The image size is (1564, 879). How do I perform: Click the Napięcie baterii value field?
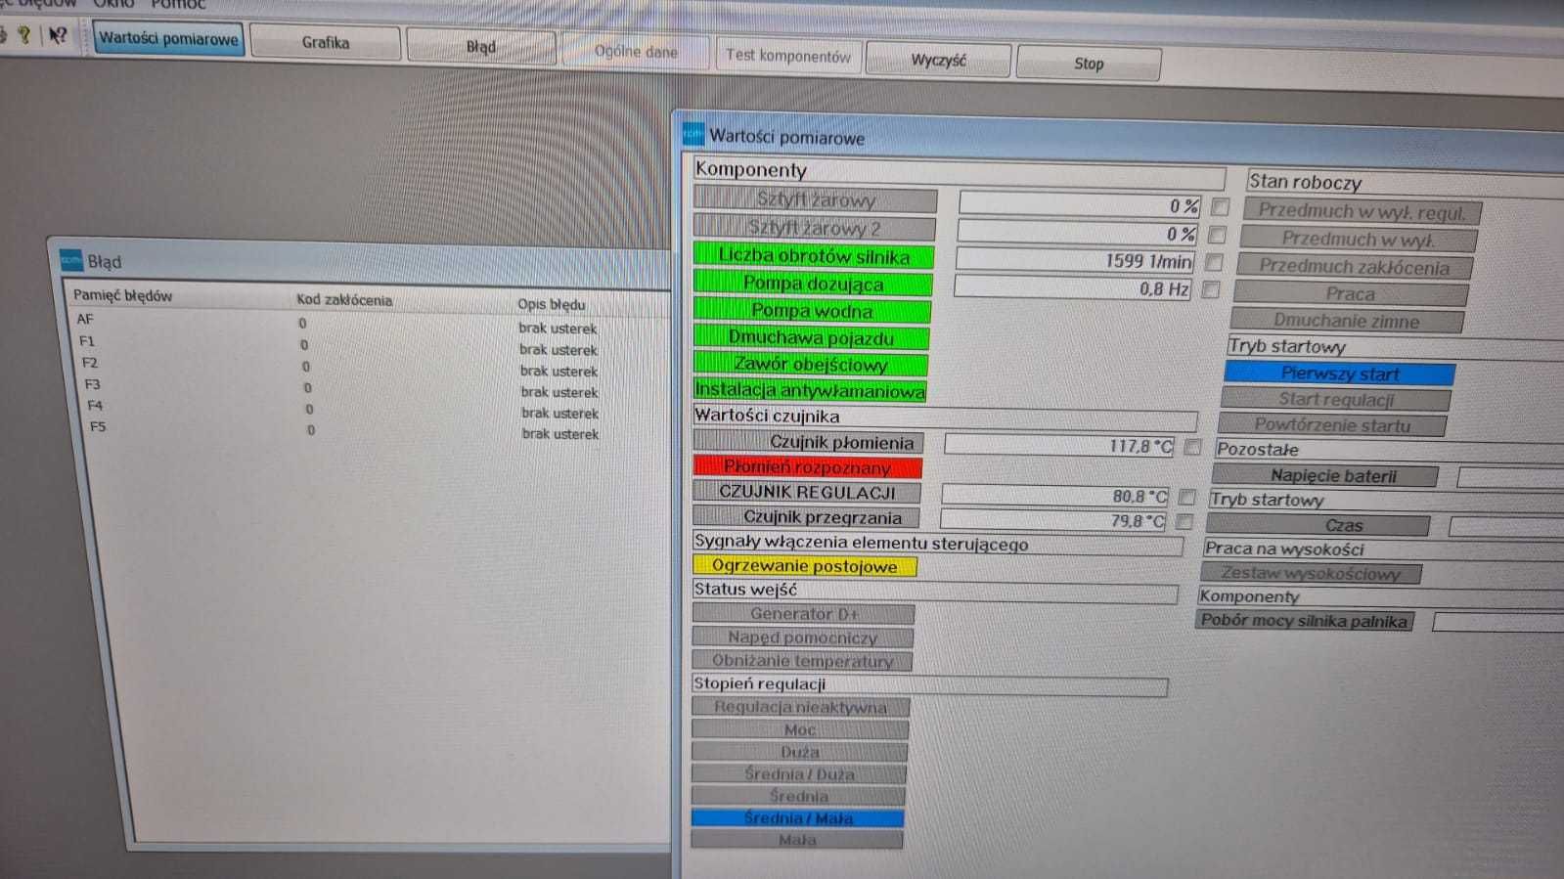coord(1510,477)
